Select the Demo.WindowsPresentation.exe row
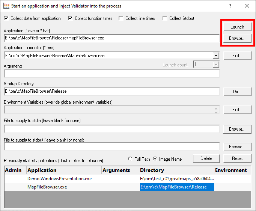256x211 pixels. pos(128,179)
